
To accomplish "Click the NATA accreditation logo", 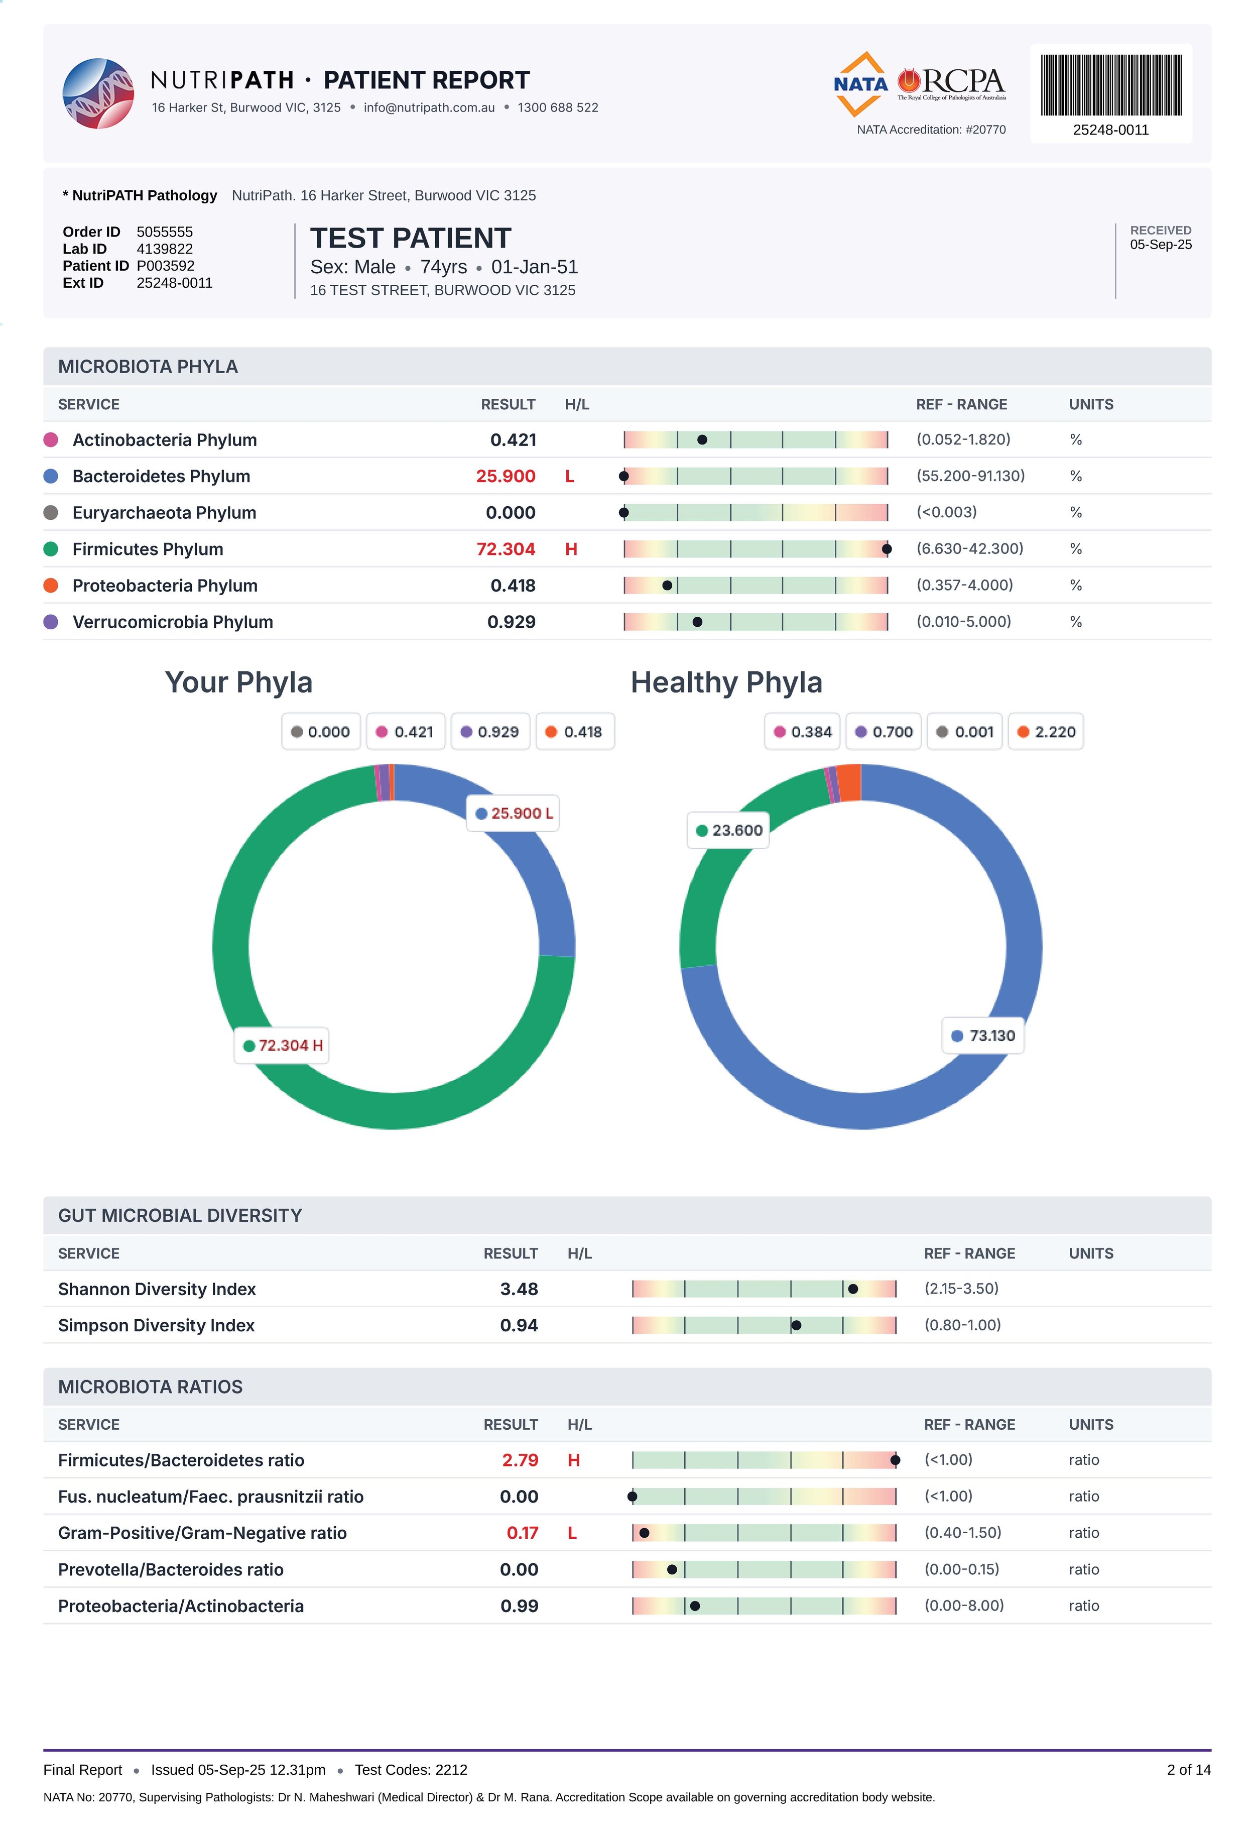I will [x=861, y=83].
